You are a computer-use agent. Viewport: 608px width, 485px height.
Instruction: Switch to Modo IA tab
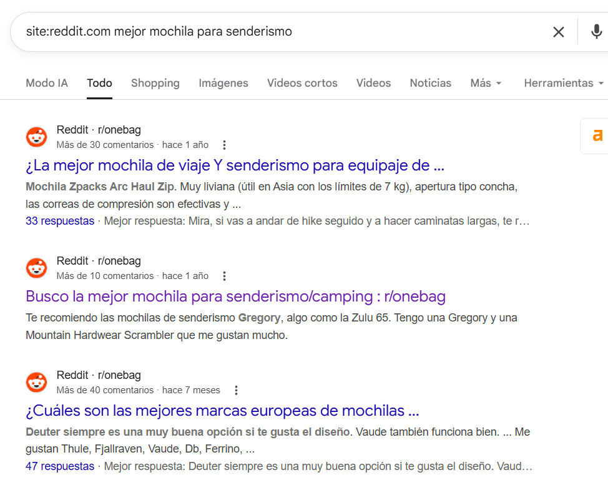click(47, 83)
